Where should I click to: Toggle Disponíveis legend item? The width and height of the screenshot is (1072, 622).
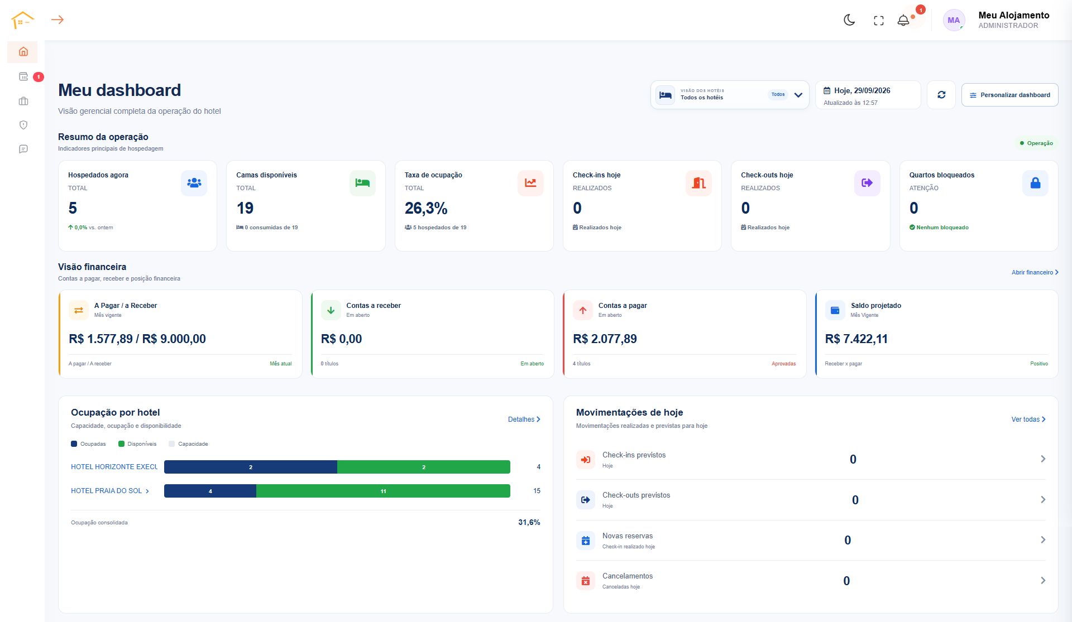click(137, 444)
